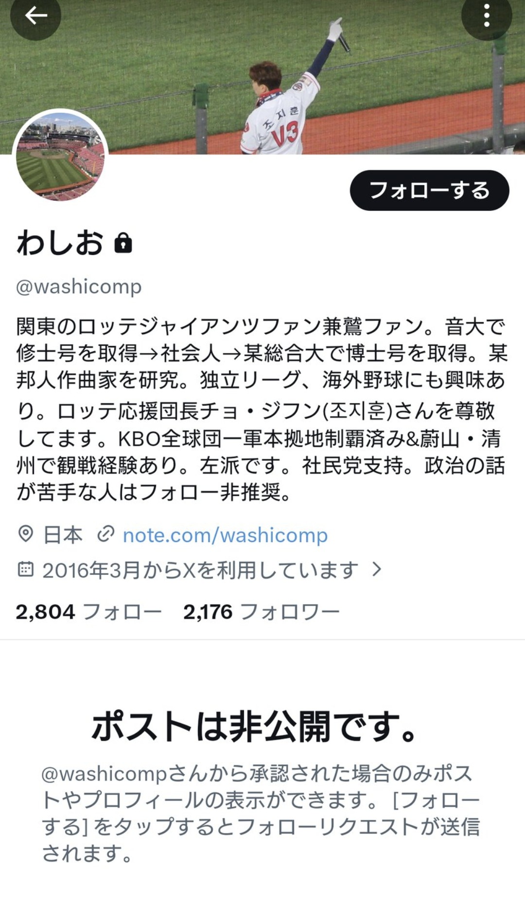Tap 2016年3月からXを利用しています text
The width and height of the screenshot is (525, 920).
pyautogui.click(x=200, y=570)
